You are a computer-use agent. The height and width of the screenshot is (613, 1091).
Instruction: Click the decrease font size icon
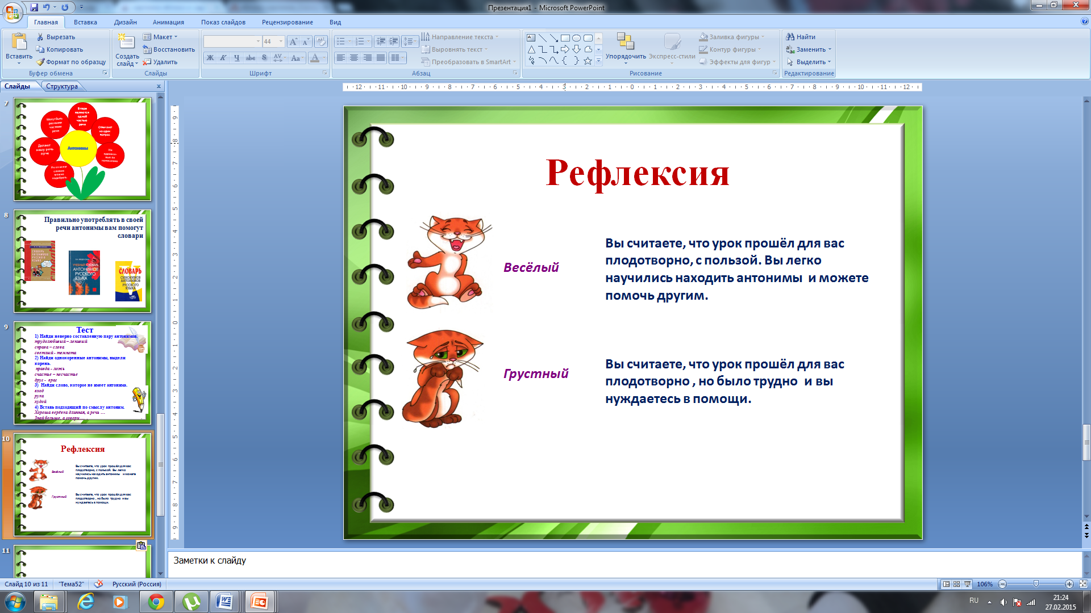tap(306, 41)
